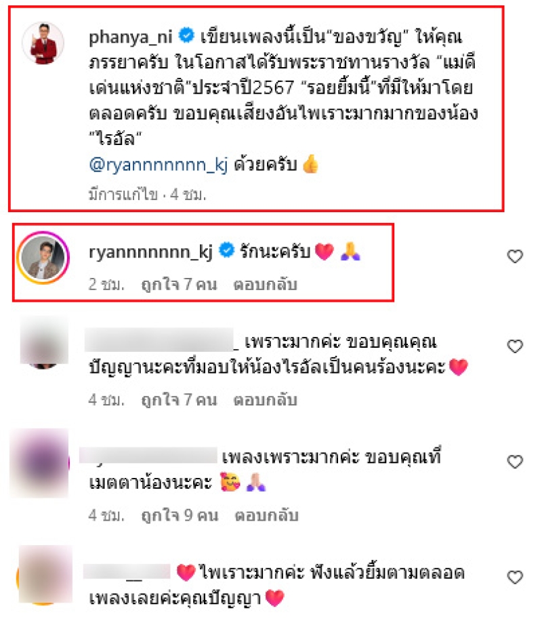Open the @ryannnnnnn_kj mention in caption
542x623 pixels.
(x=159, y=165)
